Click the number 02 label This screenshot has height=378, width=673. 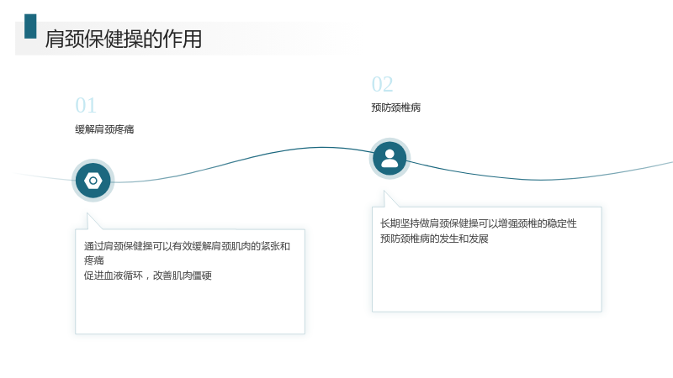point(383,84)
